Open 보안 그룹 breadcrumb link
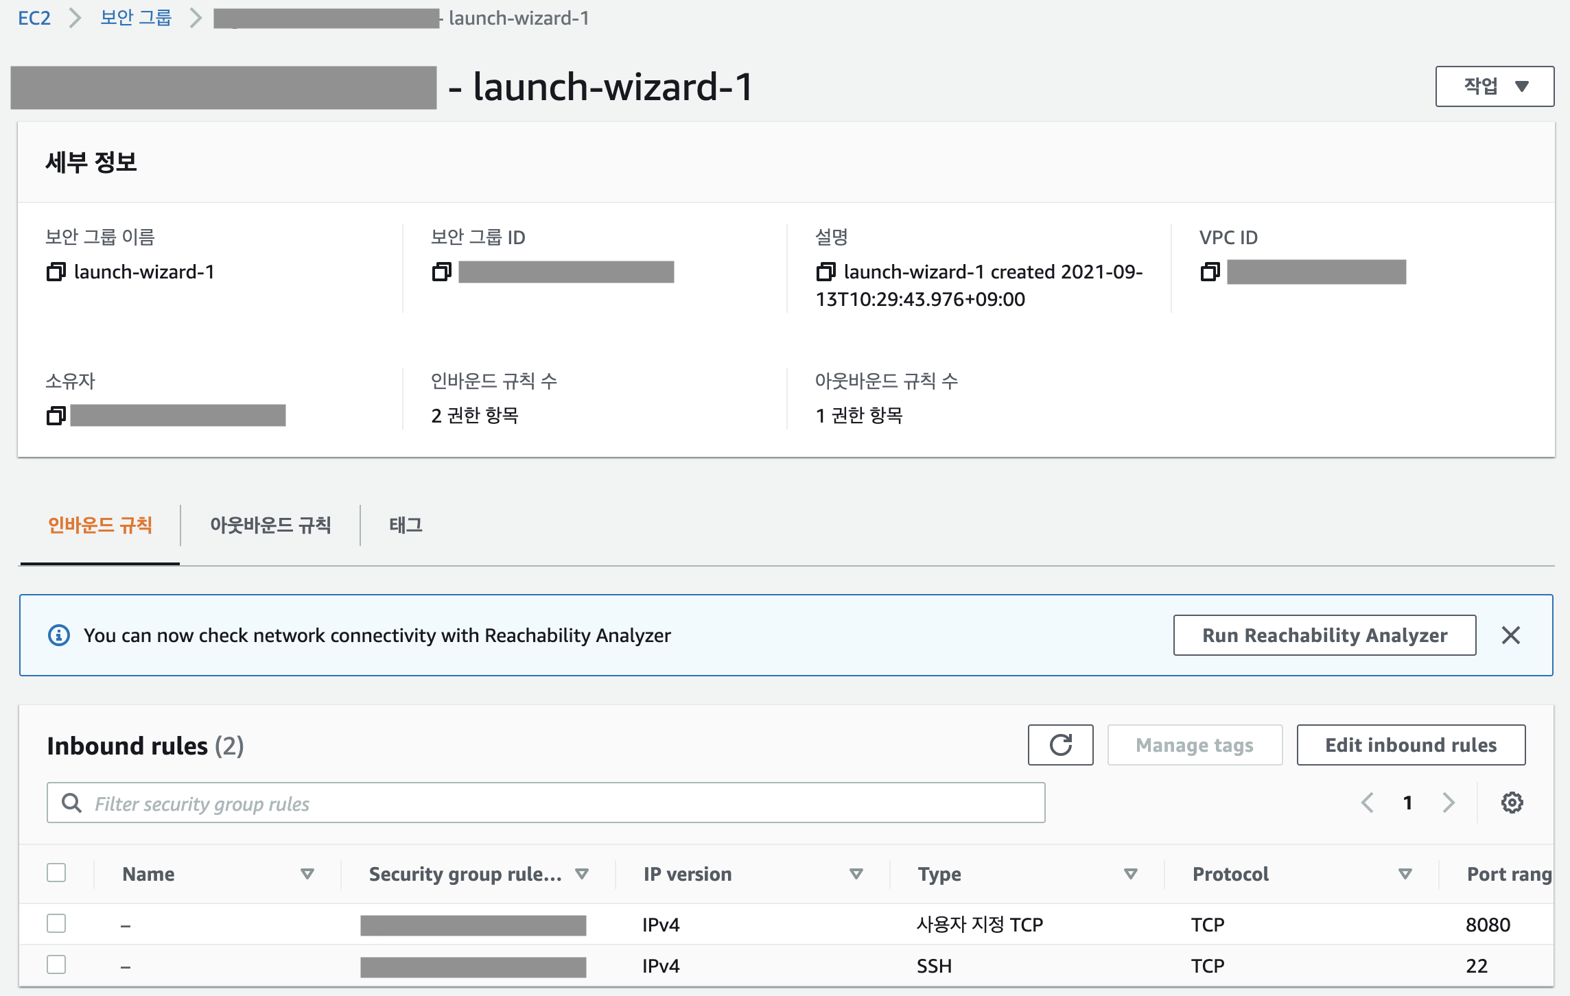 coord(136,18)
